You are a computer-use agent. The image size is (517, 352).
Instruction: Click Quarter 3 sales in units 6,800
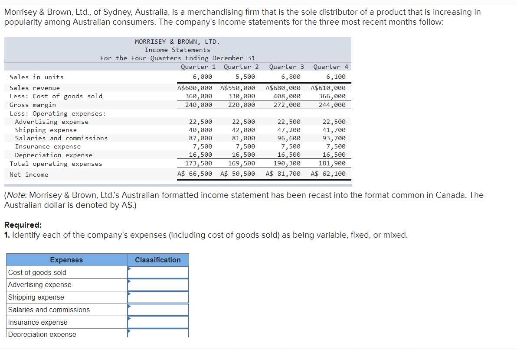click(x=291, y=77)
